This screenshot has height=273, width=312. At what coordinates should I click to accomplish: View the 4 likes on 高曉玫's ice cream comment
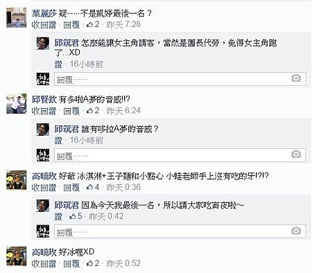click(x=93, y=187)
